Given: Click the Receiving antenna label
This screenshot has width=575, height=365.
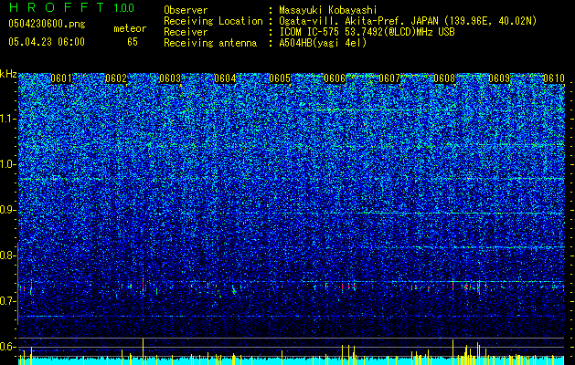Looking at the screenshot, I should click(x=210, y=43).
